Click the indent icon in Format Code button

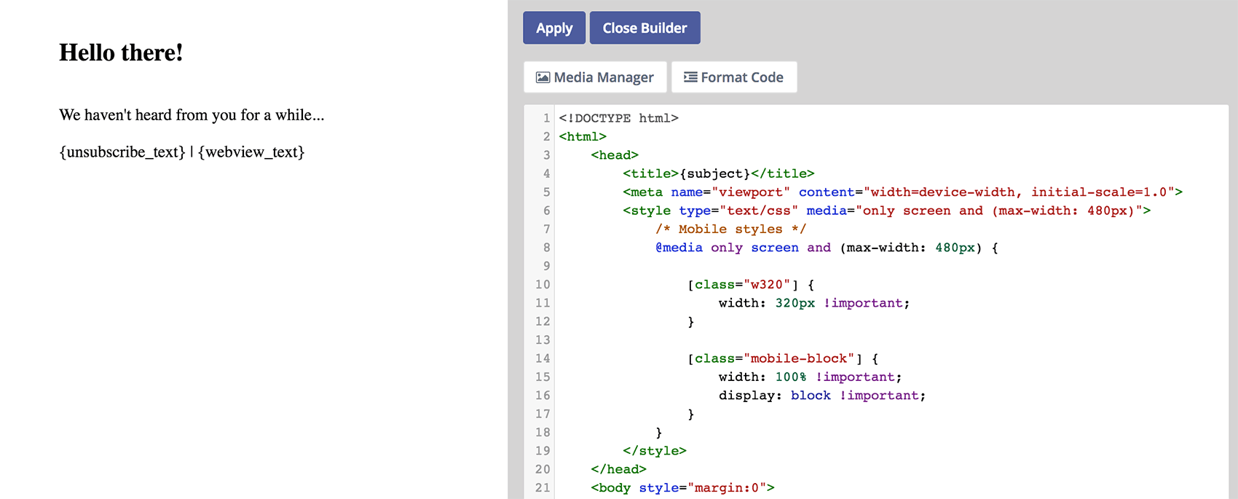690,77
